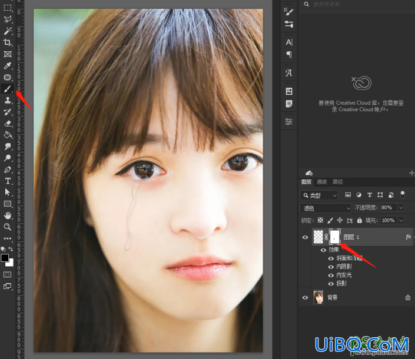Click the white background color swatch
Viewport: 415px width, 359px height.
11,263
